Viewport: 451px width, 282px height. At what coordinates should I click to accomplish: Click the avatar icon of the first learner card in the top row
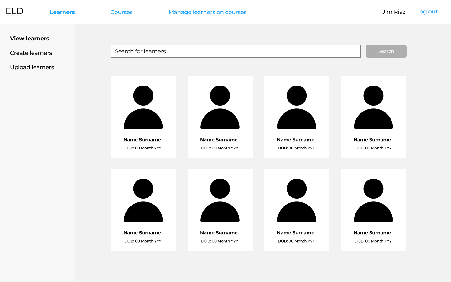143,107
